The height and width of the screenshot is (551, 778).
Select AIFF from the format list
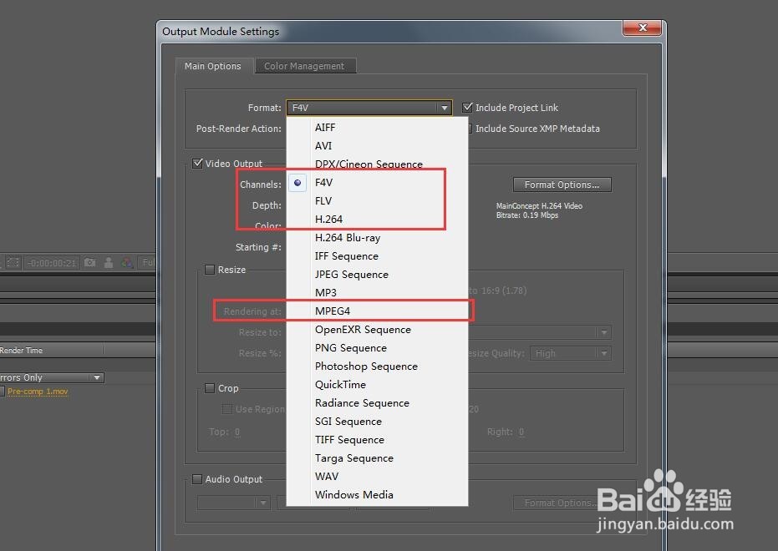coord(377,128)
